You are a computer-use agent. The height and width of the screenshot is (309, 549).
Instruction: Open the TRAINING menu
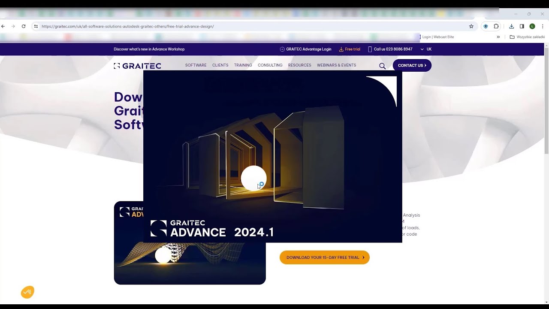pos(243,65)
